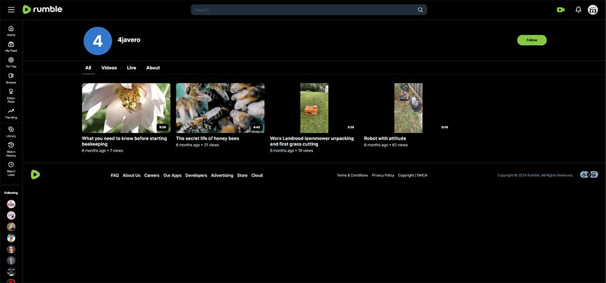Viewport: 606px width, 283px height.
Task: Open the Cloud footer link
Action: tap(257, 175)
